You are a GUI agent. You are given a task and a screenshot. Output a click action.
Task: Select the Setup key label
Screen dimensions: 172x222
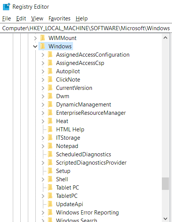[x=63, y=171]
